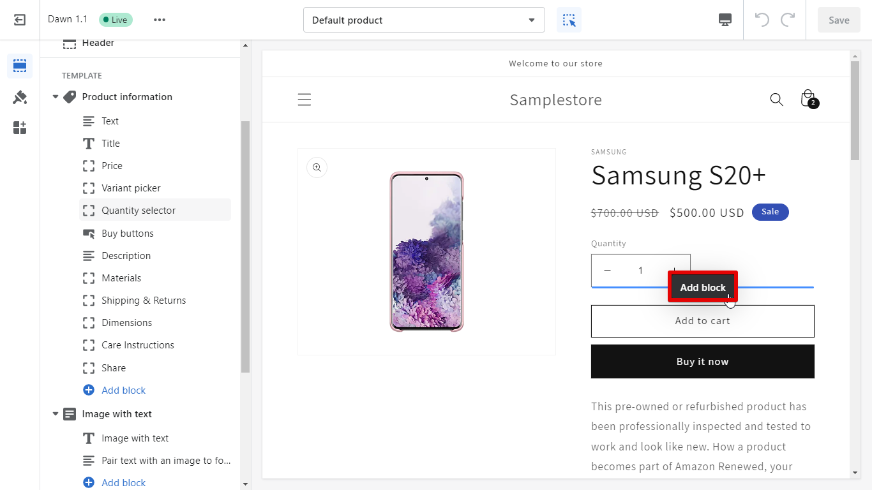Open the store search icon
This screenshot has height=490, width=872.
click(776, 100)
